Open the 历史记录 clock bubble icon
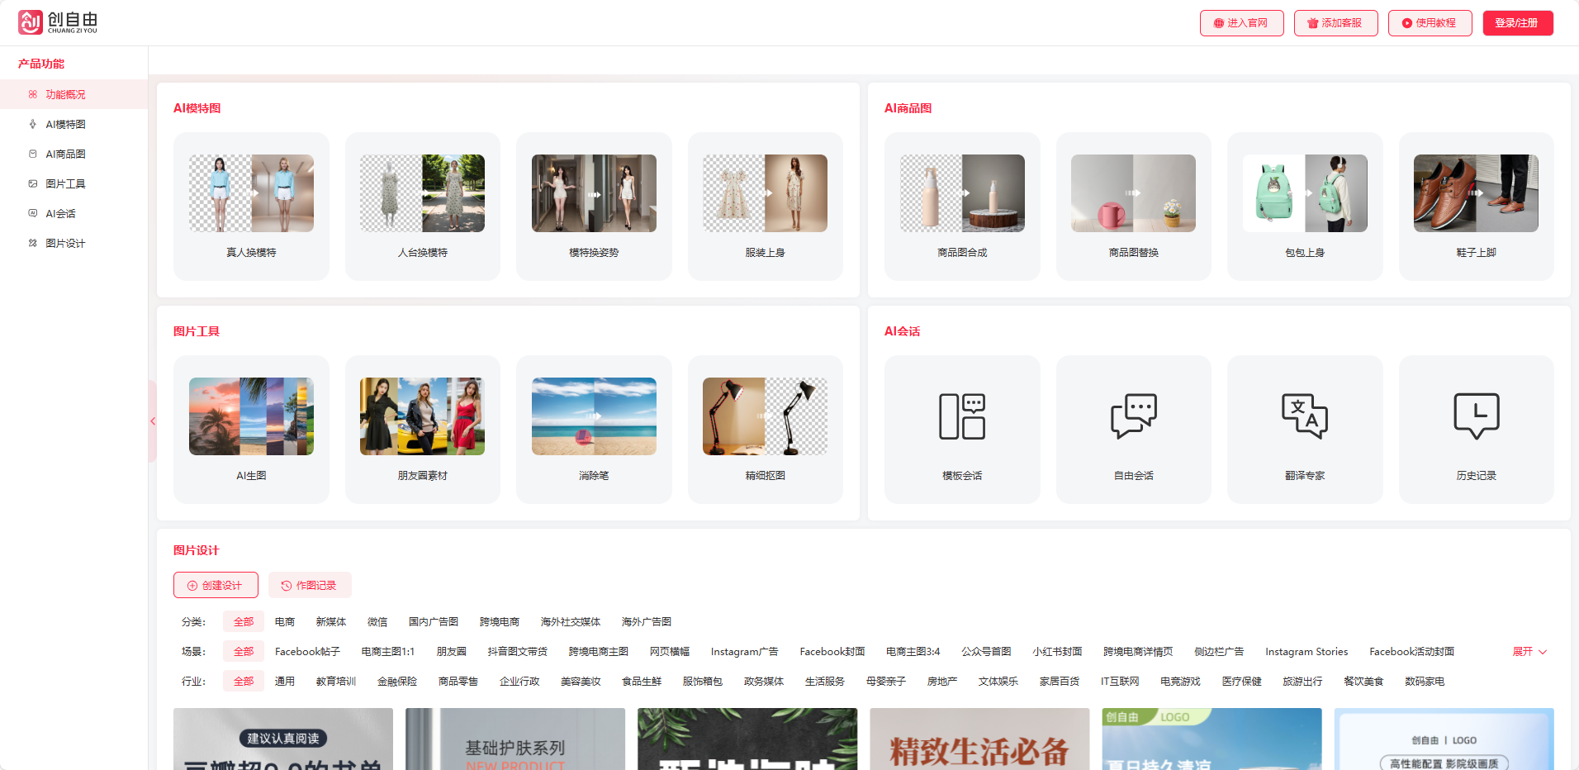 click(1477, 416)
